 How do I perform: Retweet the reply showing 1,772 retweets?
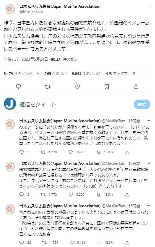tap(43, 194)
